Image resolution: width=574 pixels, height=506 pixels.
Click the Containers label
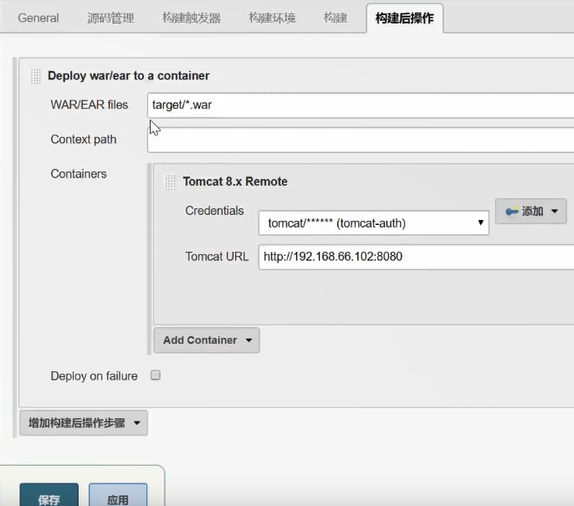coord(79,174)
